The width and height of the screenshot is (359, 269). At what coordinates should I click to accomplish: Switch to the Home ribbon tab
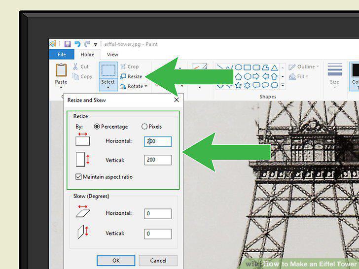pyautogui.click(x=87, y=54)
